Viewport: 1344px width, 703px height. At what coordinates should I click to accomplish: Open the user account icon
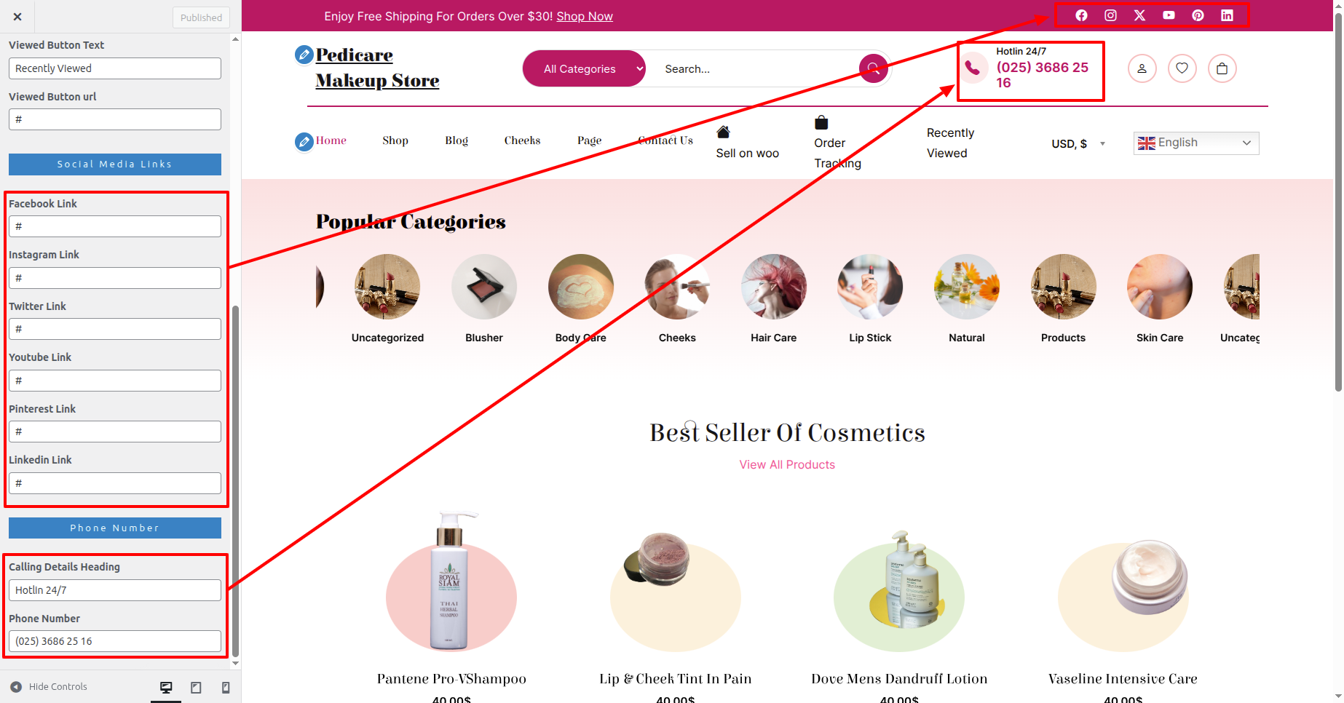[x=1142, y=68]
